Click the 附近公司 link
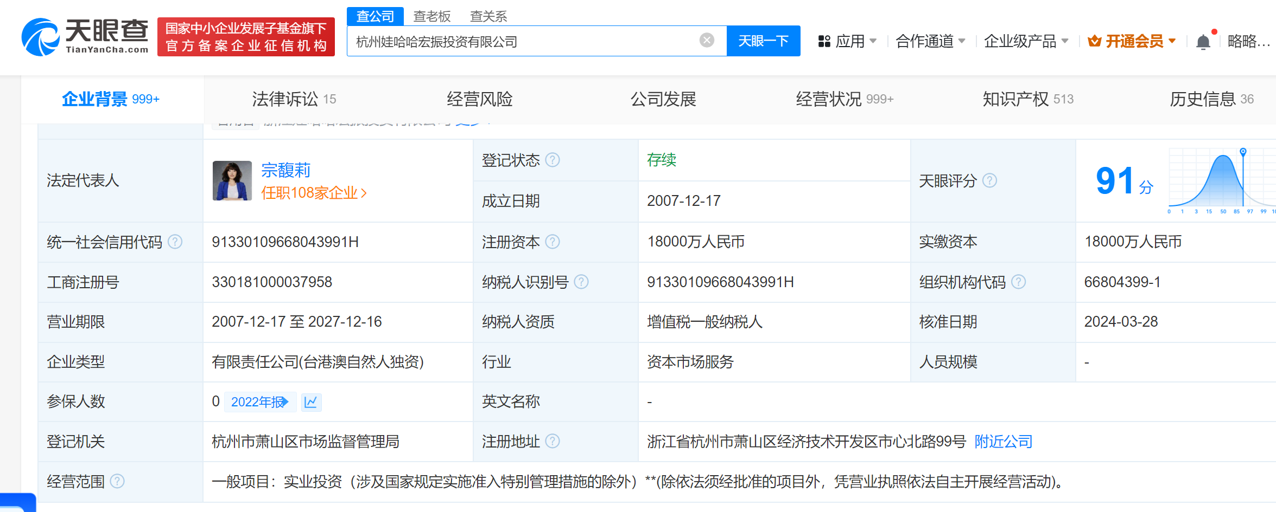Screen dimensions: 1276x512 1003,442
